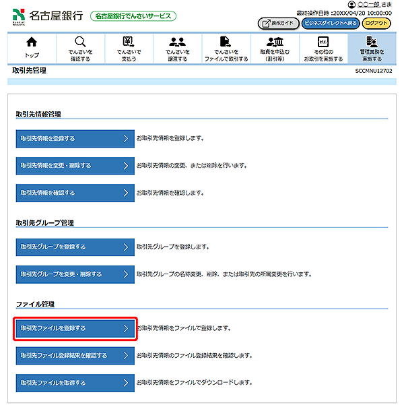Go to トップ home icon
The width and height of the screenshot is (404, 407).
(31, 42)
